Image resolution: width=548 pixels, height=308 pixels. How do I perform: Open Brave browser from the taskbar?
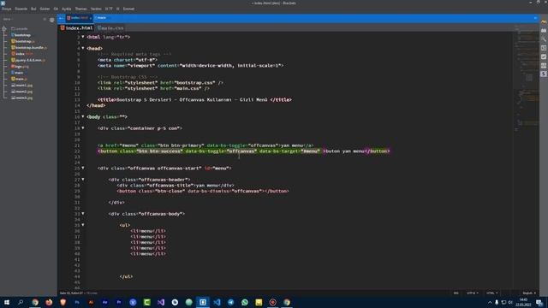(63, 302)
